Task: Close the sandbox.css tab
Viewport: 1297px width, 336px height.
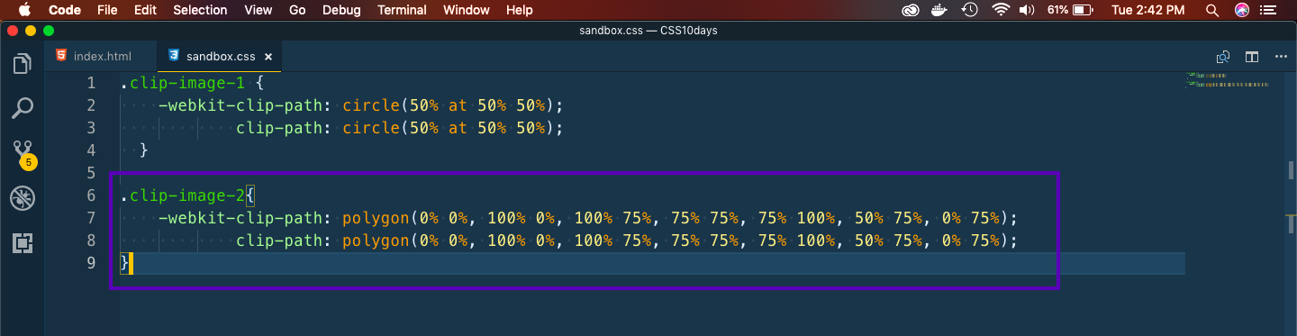Action: 268,56
